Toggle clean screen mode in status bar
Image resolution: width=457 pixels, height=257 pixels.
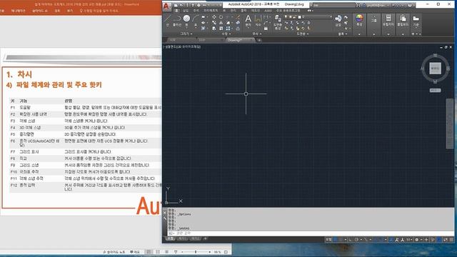(x=446, y=240)
